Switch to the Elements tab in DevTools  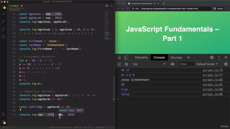[x=141, y=57]
